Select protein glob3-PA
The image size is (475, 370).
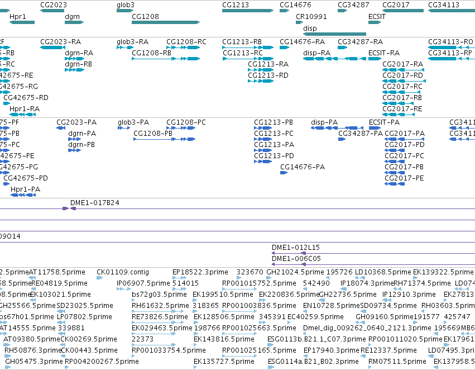124,127
